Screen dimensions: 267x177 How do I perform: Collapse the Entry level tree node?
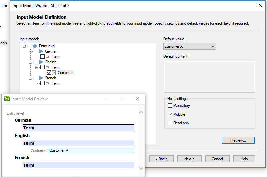(x=24, y=46)
